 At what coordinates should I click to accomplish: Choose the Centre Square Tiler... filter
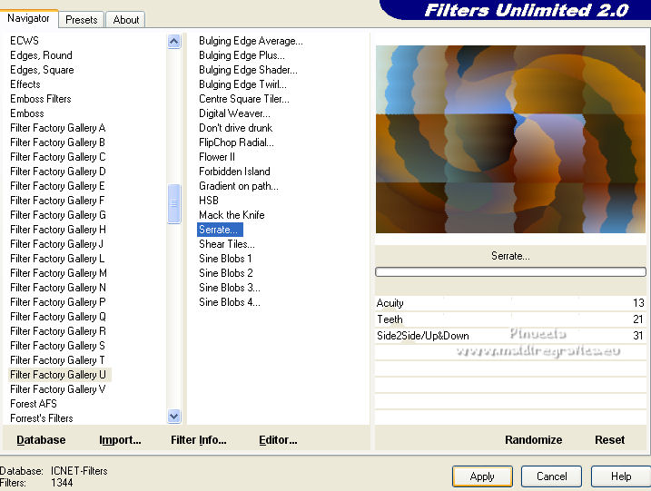pyautogui.click(x=243, y=99)
